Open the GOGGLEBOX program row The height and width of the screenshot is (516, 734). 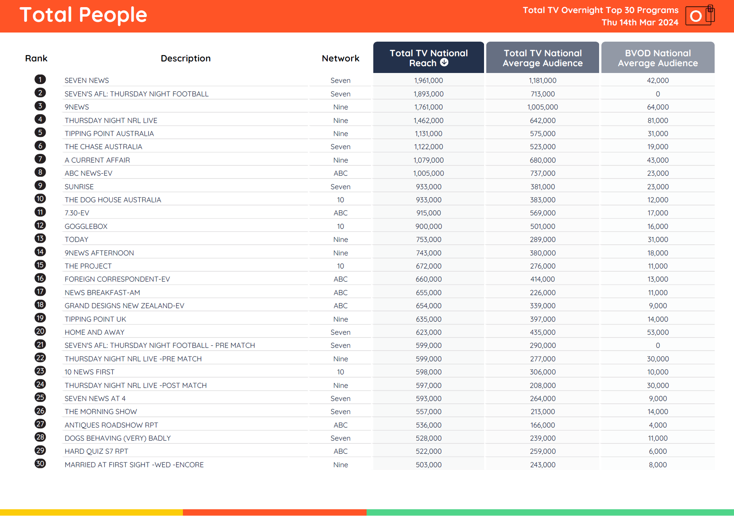click(86, 226)
